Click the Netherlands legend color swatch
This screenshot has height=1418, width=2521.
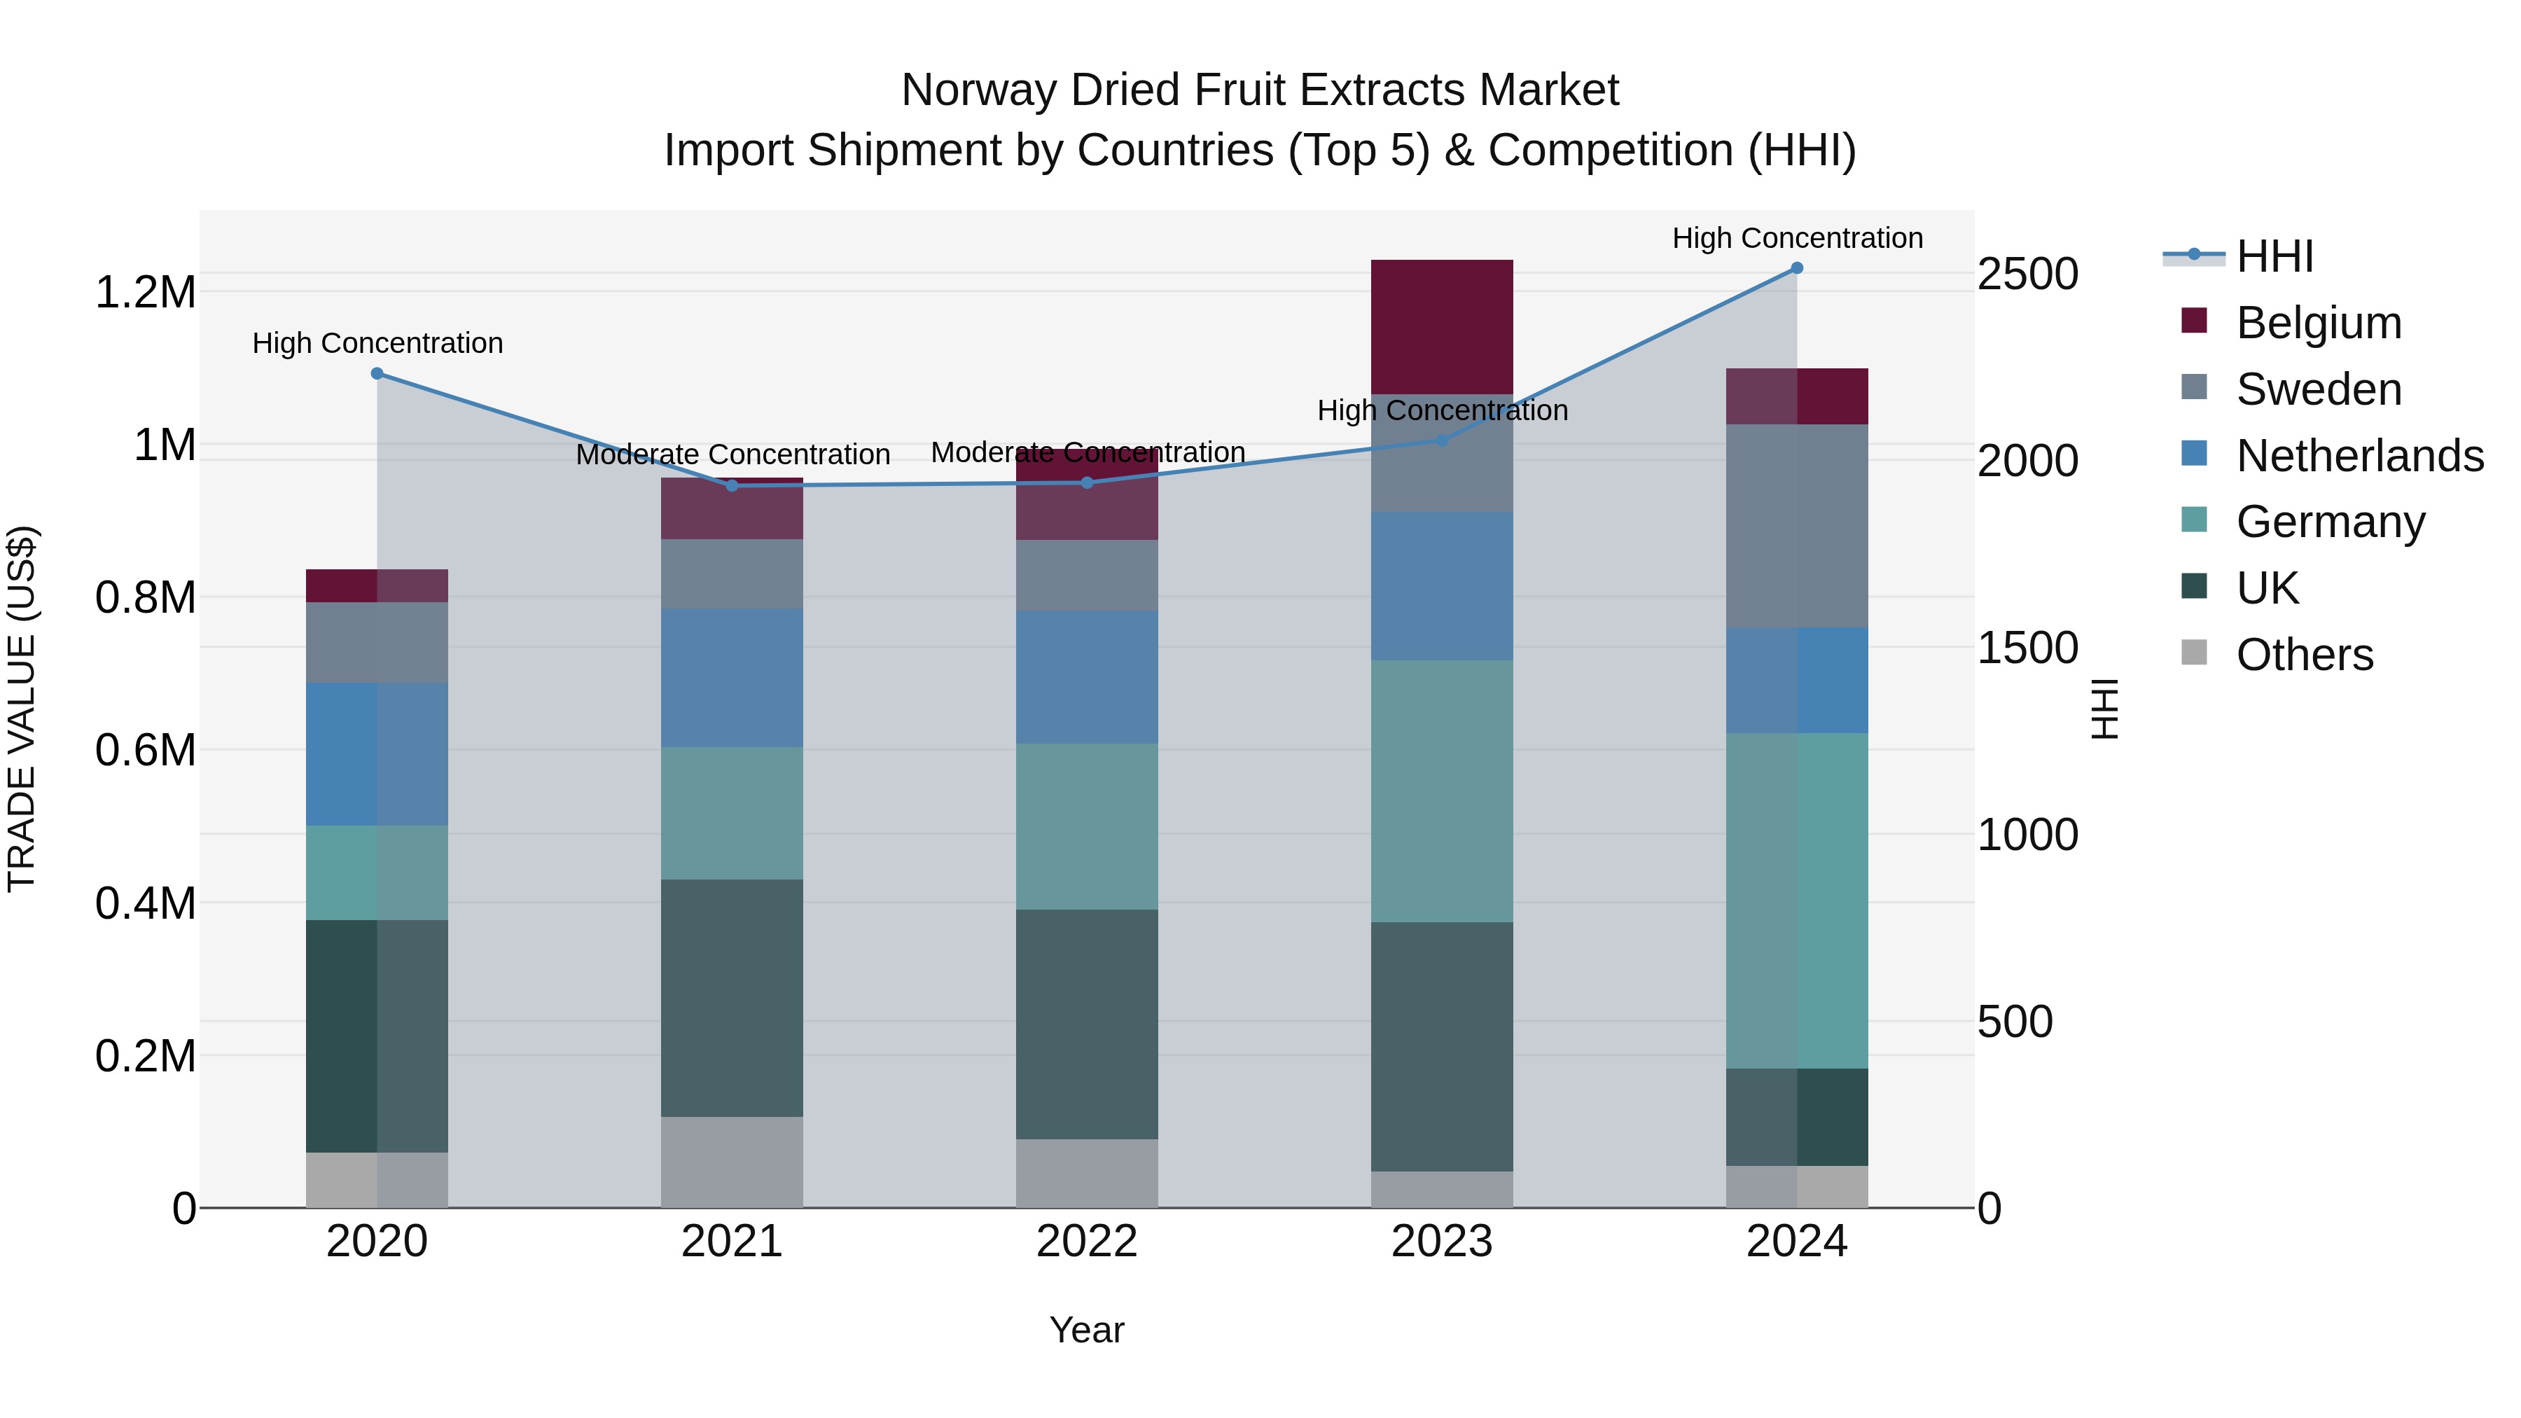coord(2194,454)
